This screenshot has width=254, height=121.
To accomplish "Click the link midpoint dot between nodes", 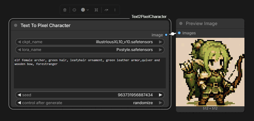I will pos(173,34).
